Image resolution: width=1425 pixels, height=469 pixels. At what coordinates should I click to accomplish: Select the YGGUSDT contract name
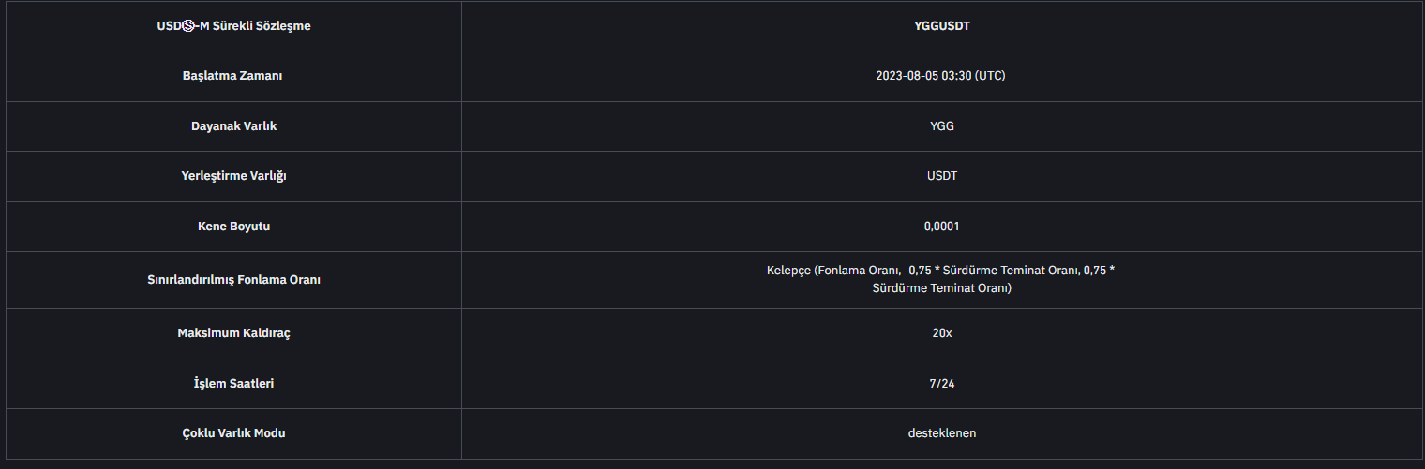[941, 26]
